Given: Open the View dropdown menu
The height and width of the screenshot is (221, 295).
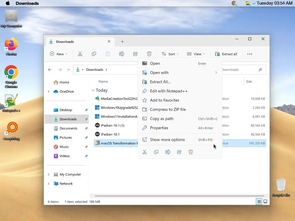Looking at the screenshot, I should tap(196, 54).
